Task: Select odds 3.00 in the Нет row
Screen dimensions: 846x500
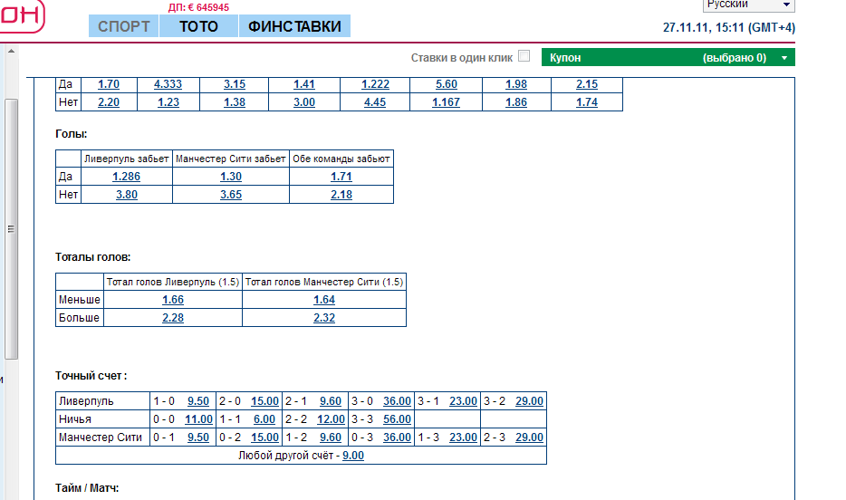Action: tap(303, 102)
